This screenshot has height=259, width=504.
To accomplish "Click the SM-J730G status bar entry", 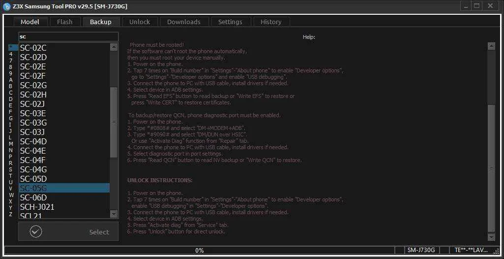I will point(421,250).
